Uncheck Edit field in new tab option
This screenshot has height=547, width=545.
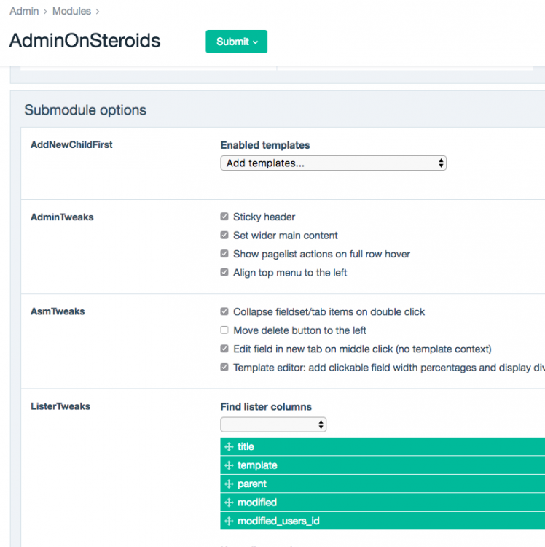[224, 349]
